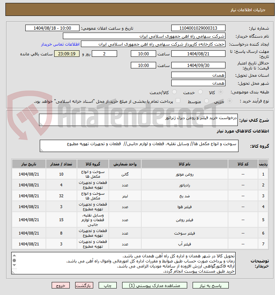Screen dimensions: 275x295
Task: Click the رادیاتور item name
Action: point(184,185)
